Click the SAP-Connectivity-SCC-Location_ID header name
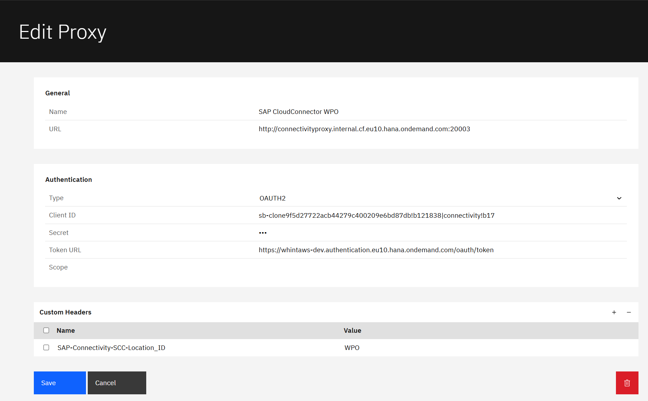This screenshot has width=648, height=401. tap(111, 348)
